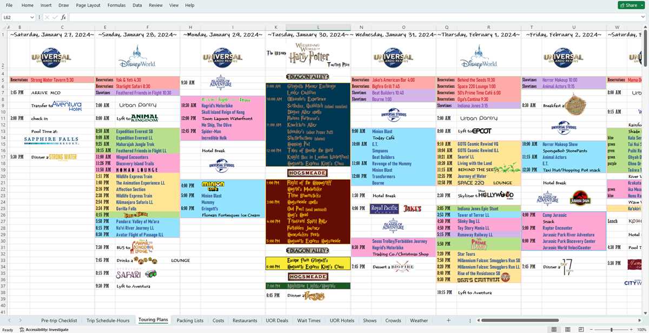Switch to Pre-trip Checklist sheet tab
This screenshot has height=333, width=649.
(x=59, y=321)
